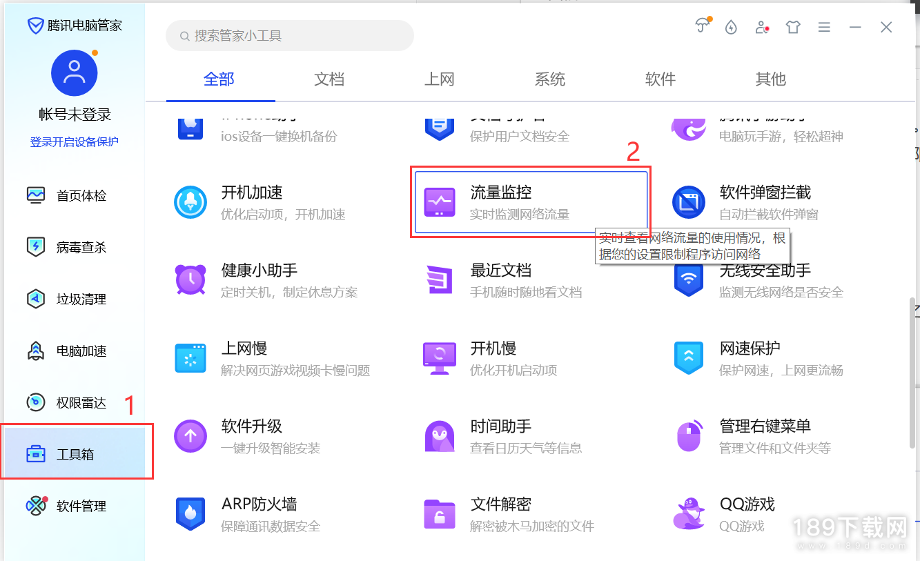Switch to the 系统 tab
The image size is (920, 561).
coord(550,79)
